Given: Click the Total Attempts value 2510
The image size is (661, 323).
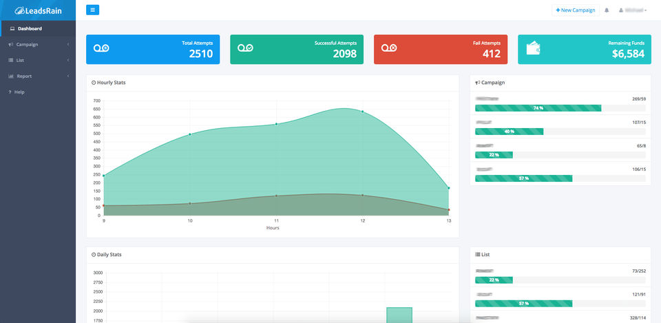Looking at the screenshot, I should pos(200,54).
